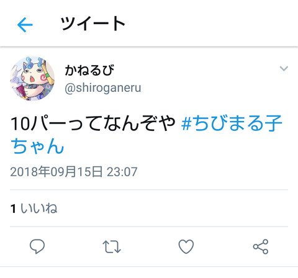Image resolution: width=298 pixels, height=278 pixels.
Task: Select the tweet text 10パーってなんぞや
Action: click(93, 123)
